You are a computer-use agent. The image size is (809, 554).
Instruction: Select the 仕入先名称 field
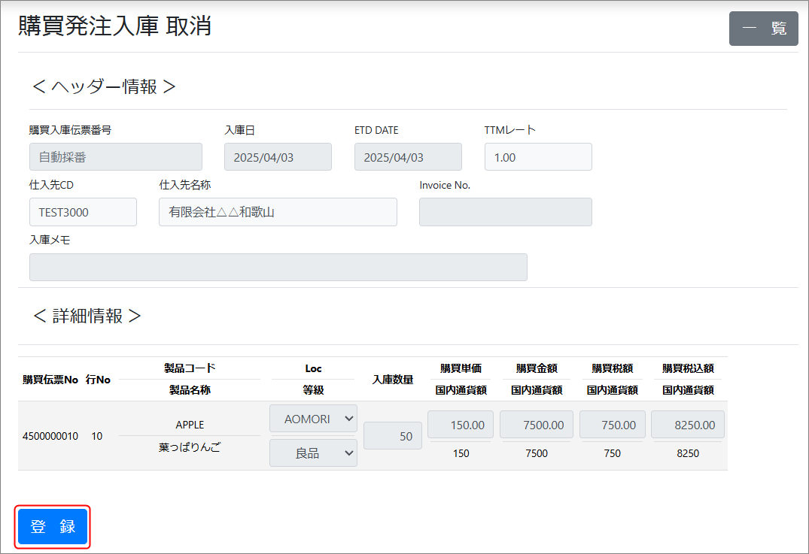click(278, 212)
